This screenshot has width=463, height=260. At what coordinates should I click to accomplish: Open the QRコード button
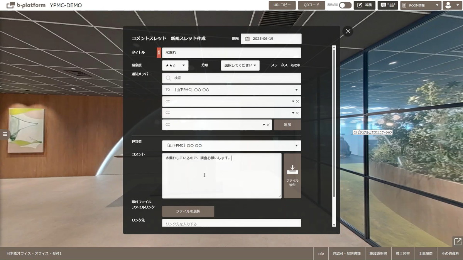pyautogui.click(x=311, y=5)
